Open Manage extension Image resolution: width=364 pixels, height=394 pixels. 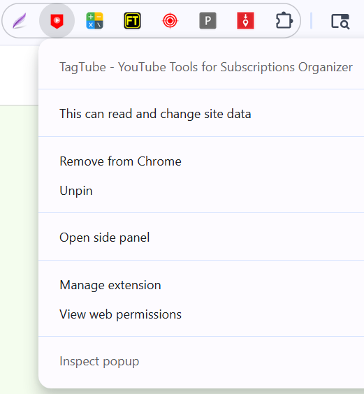click(201, 285)
